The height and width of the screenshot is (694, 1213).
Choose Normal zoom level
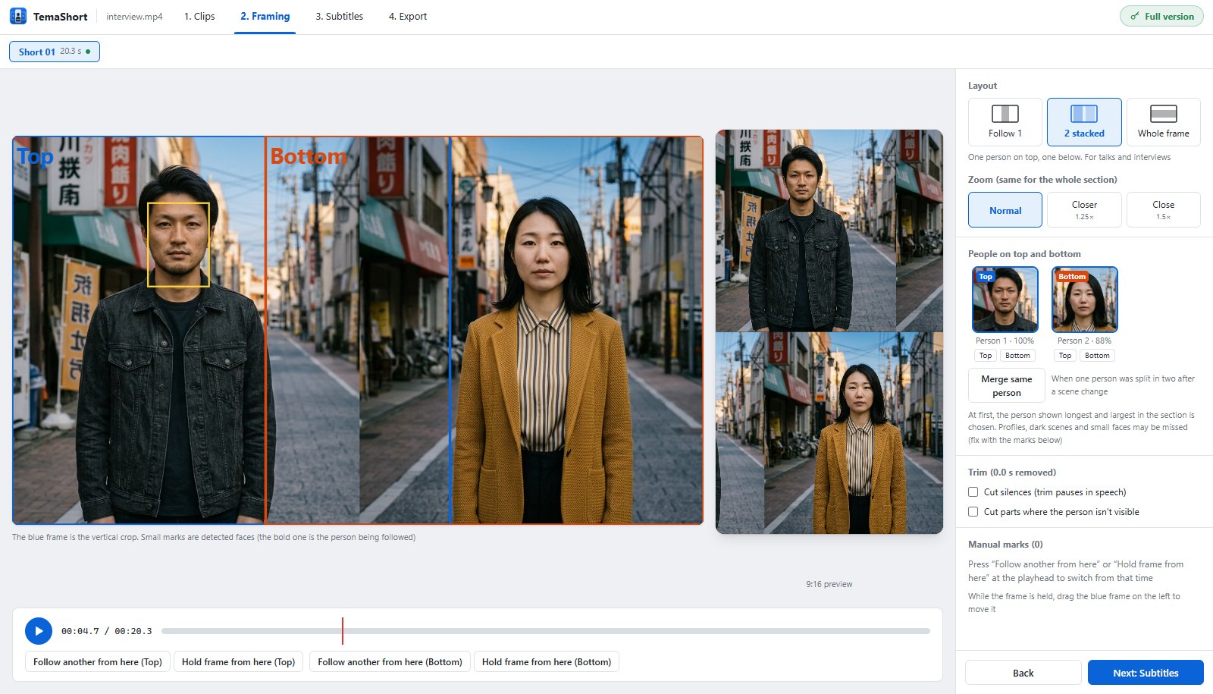[1005, 210]
